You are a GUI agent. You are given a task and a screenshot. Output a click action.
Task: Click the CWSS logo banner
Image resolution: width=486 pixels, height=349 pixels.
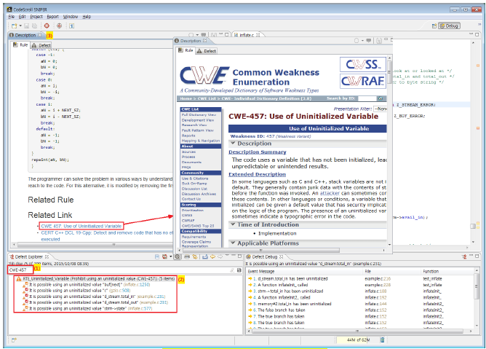(362, 64)
